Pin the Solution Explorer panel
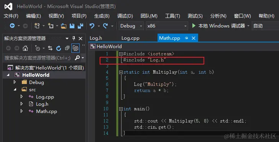 pyautogui.click(x=74, y=38)
